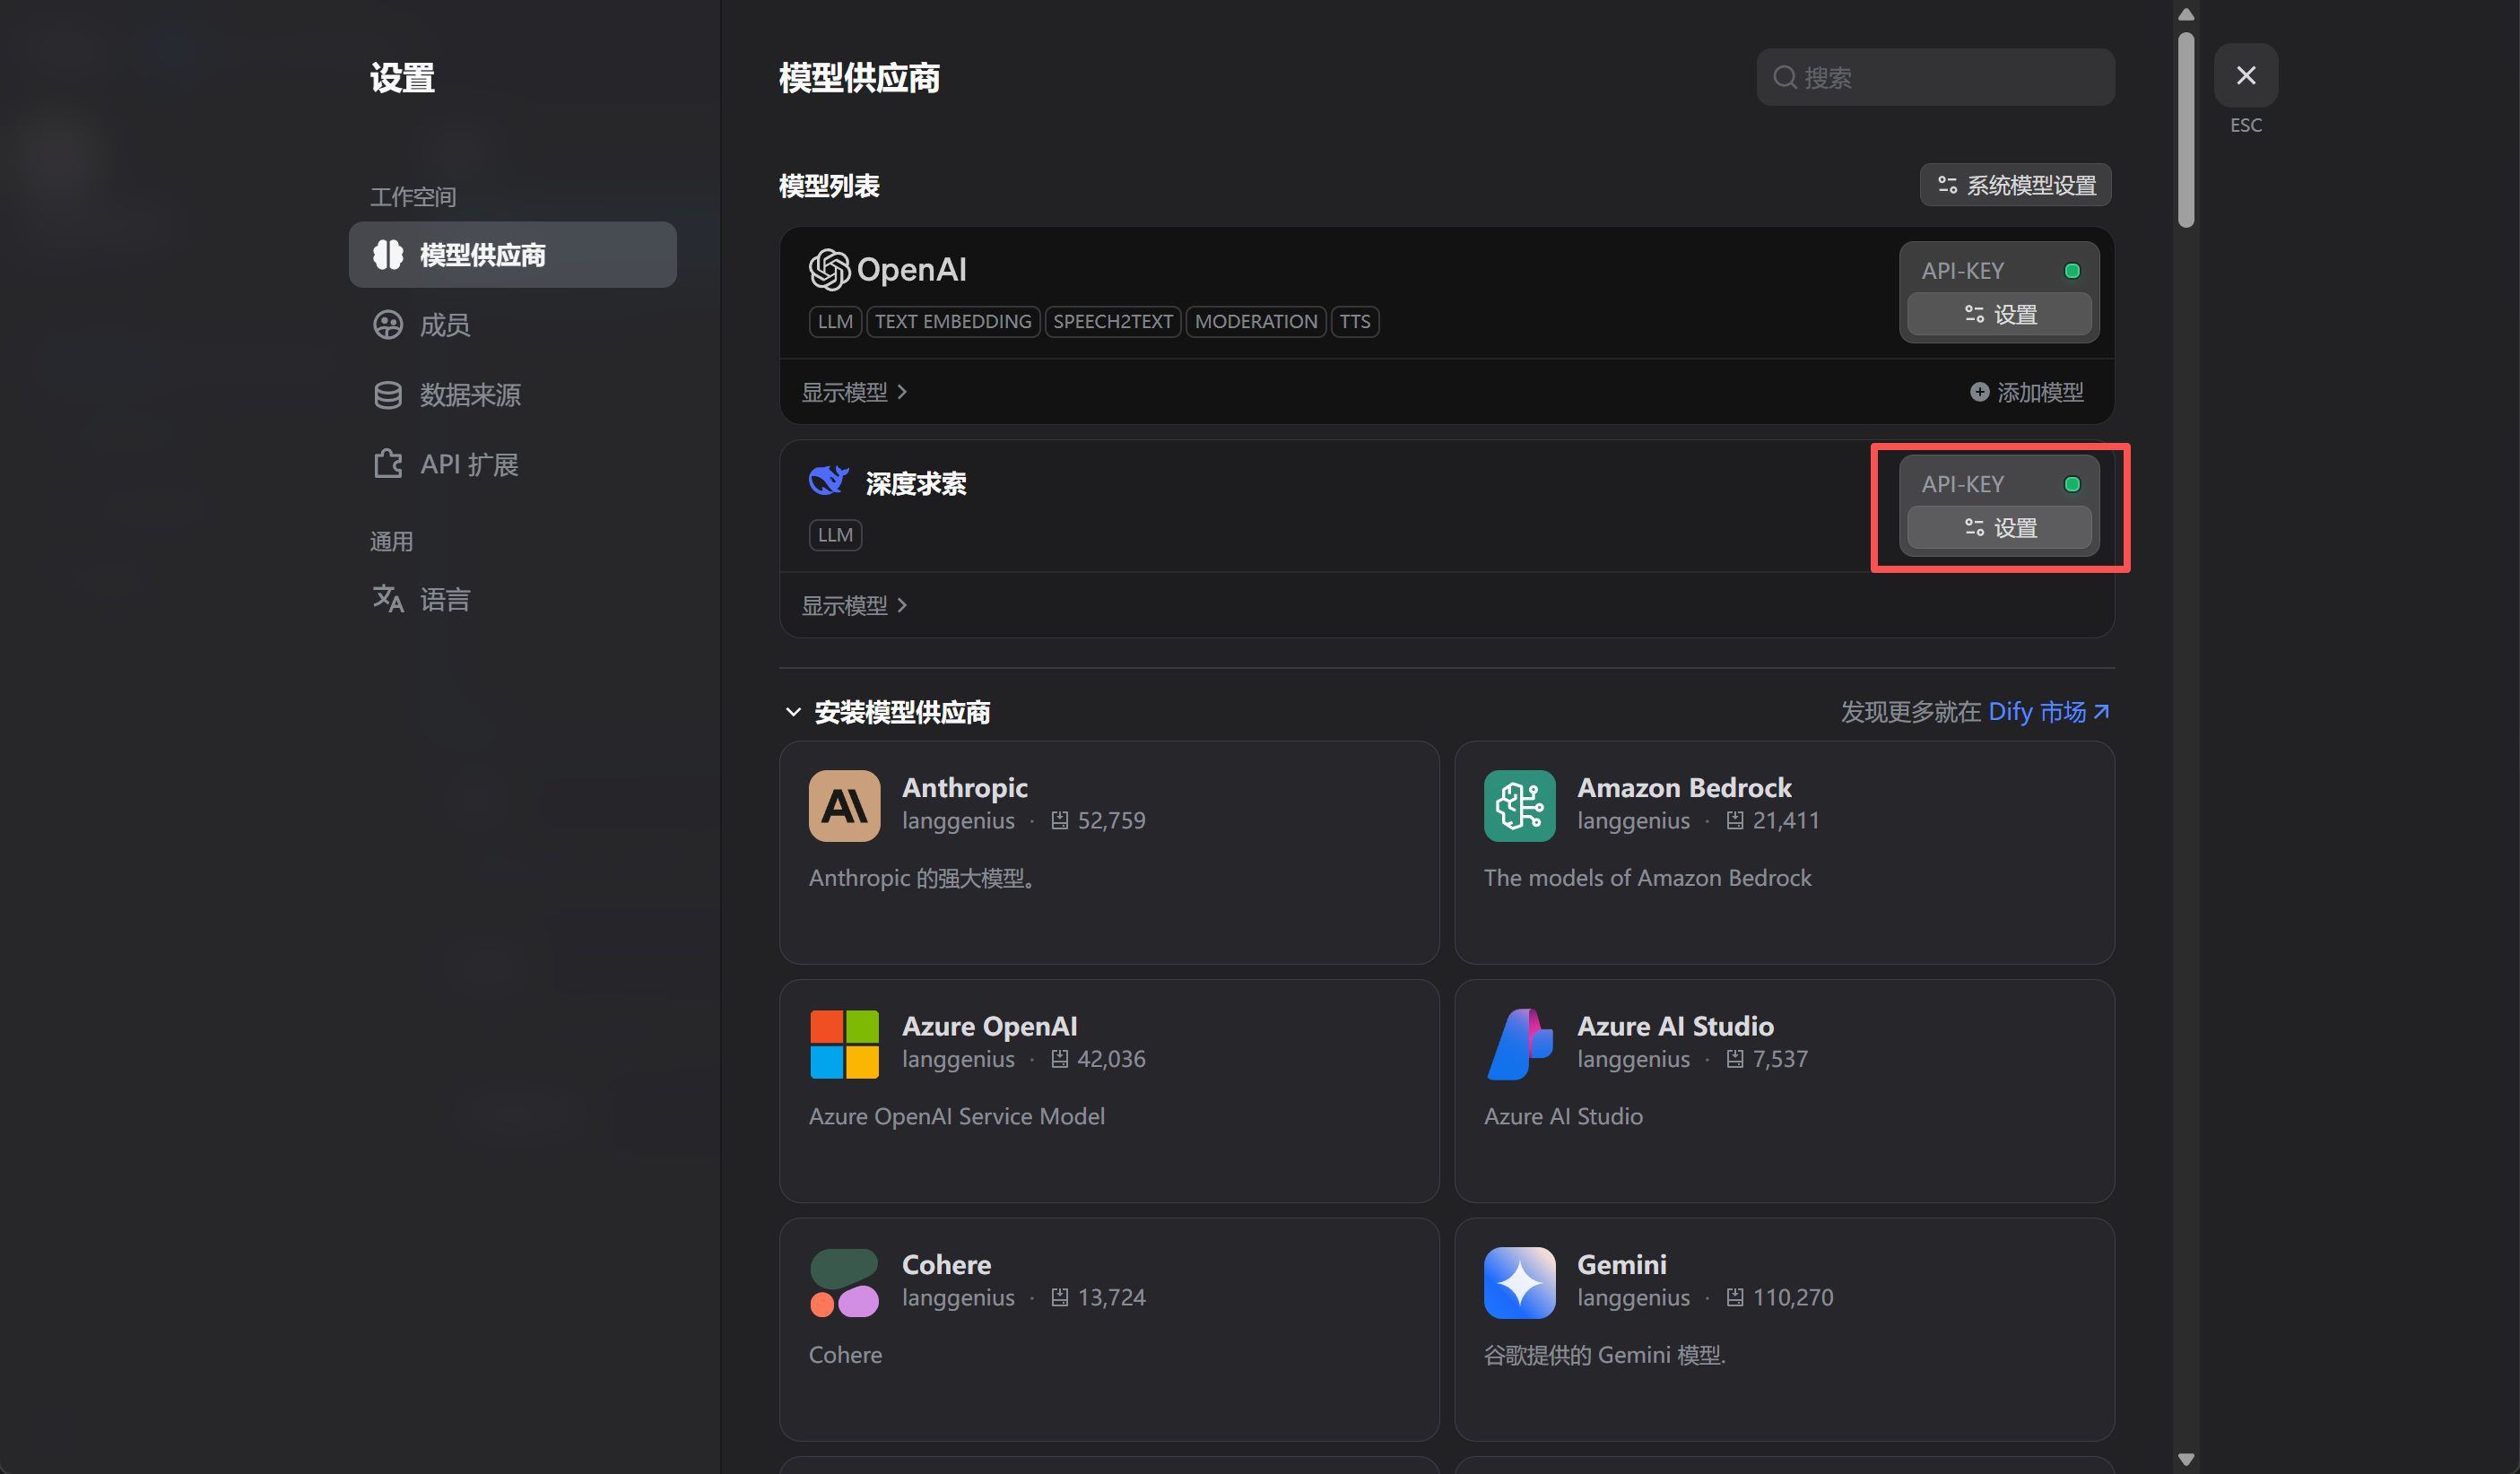Image resolution: width=2520 pixels, height=1474 pixels.
Task: Click the install count icon on Cohere card
Action: [x=1060, y=1297]
